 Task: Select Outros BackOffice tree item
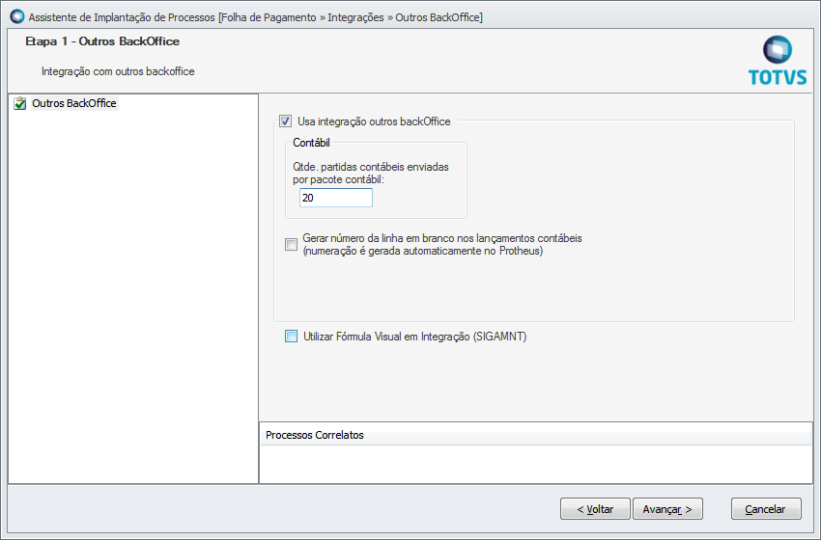click(x=74, y=103)
